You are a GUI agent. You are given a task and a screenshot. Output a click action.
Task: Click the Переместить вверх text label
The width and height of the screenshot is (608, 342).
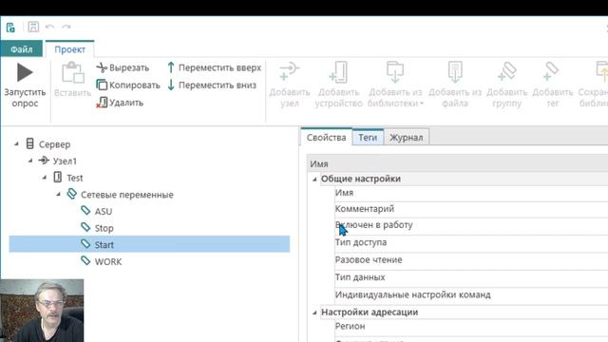point(219,67)
